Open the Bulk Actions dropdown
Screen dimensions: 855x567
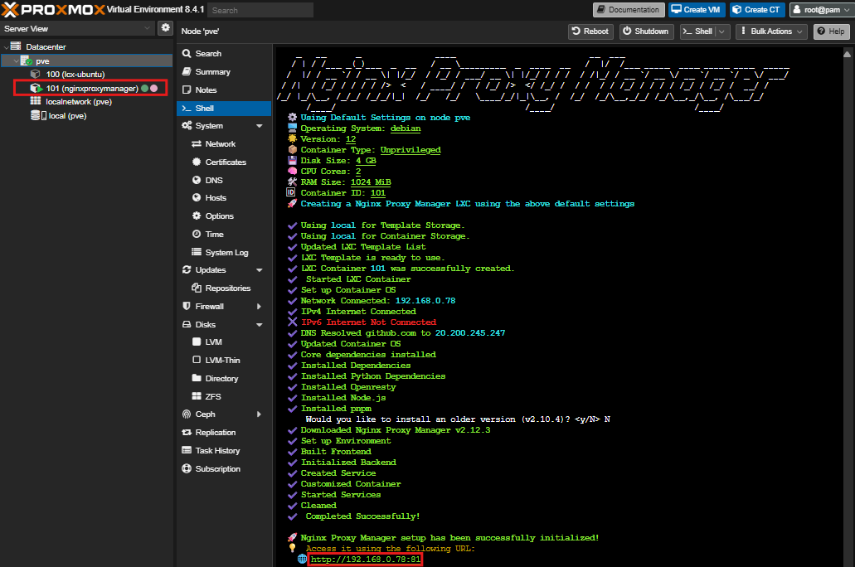[x=771, y=31]
